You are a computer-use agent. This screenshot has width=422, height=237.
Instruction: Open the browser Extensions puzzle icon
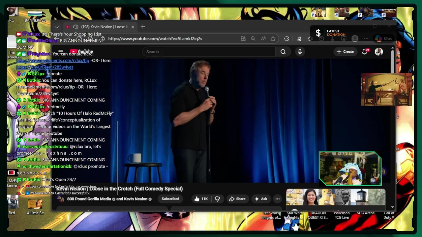pos(286,39)
